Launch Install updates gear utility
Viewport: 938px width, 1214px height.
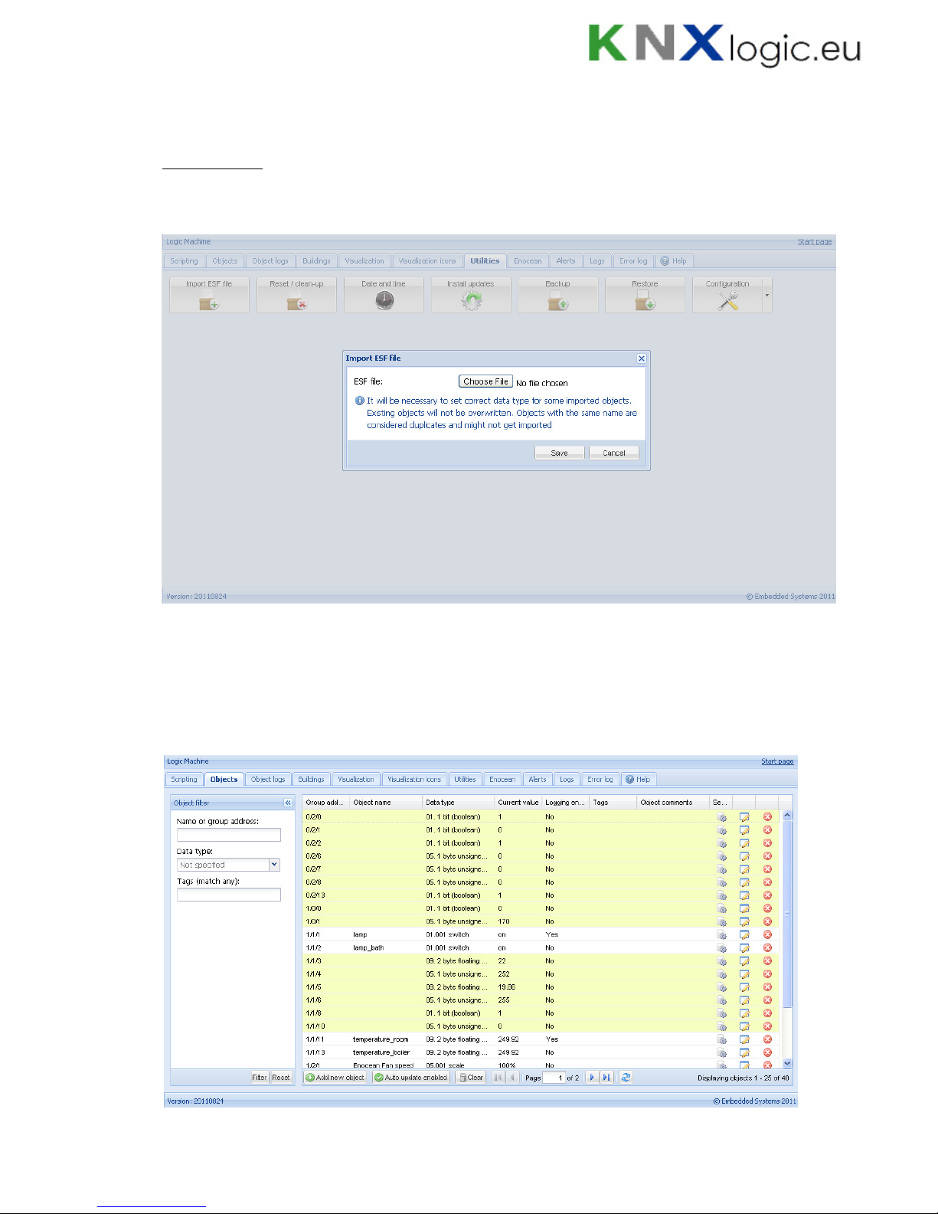point(471,295)
